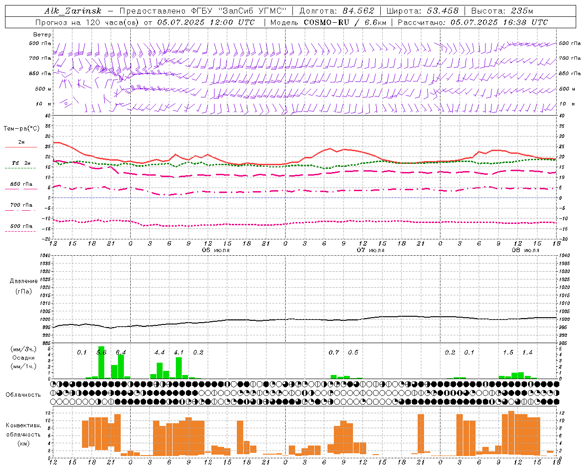The width and height of the screenshot is (583, 466).
Task: Click the Модель COSMO-RU / 6.6км label
Action: click(x=328, y=22)
